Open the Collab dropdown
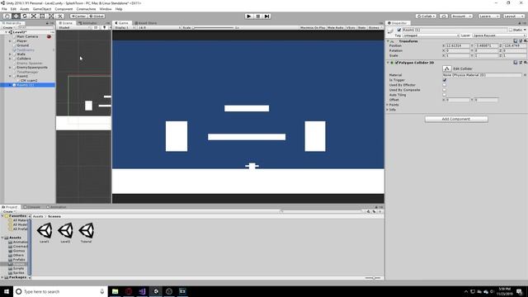This screenshot has width=528, height=297. click(426, 16)
